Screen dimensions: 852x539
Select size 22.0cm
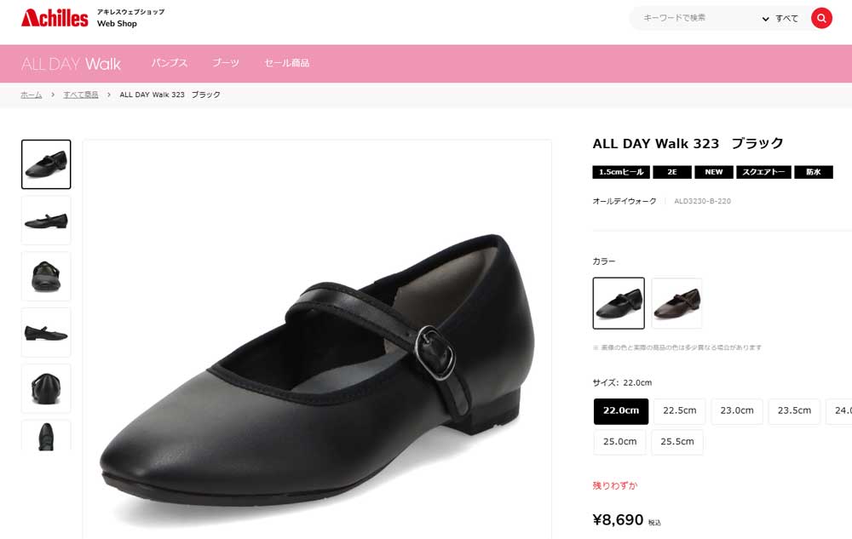(x=621, y=410)
